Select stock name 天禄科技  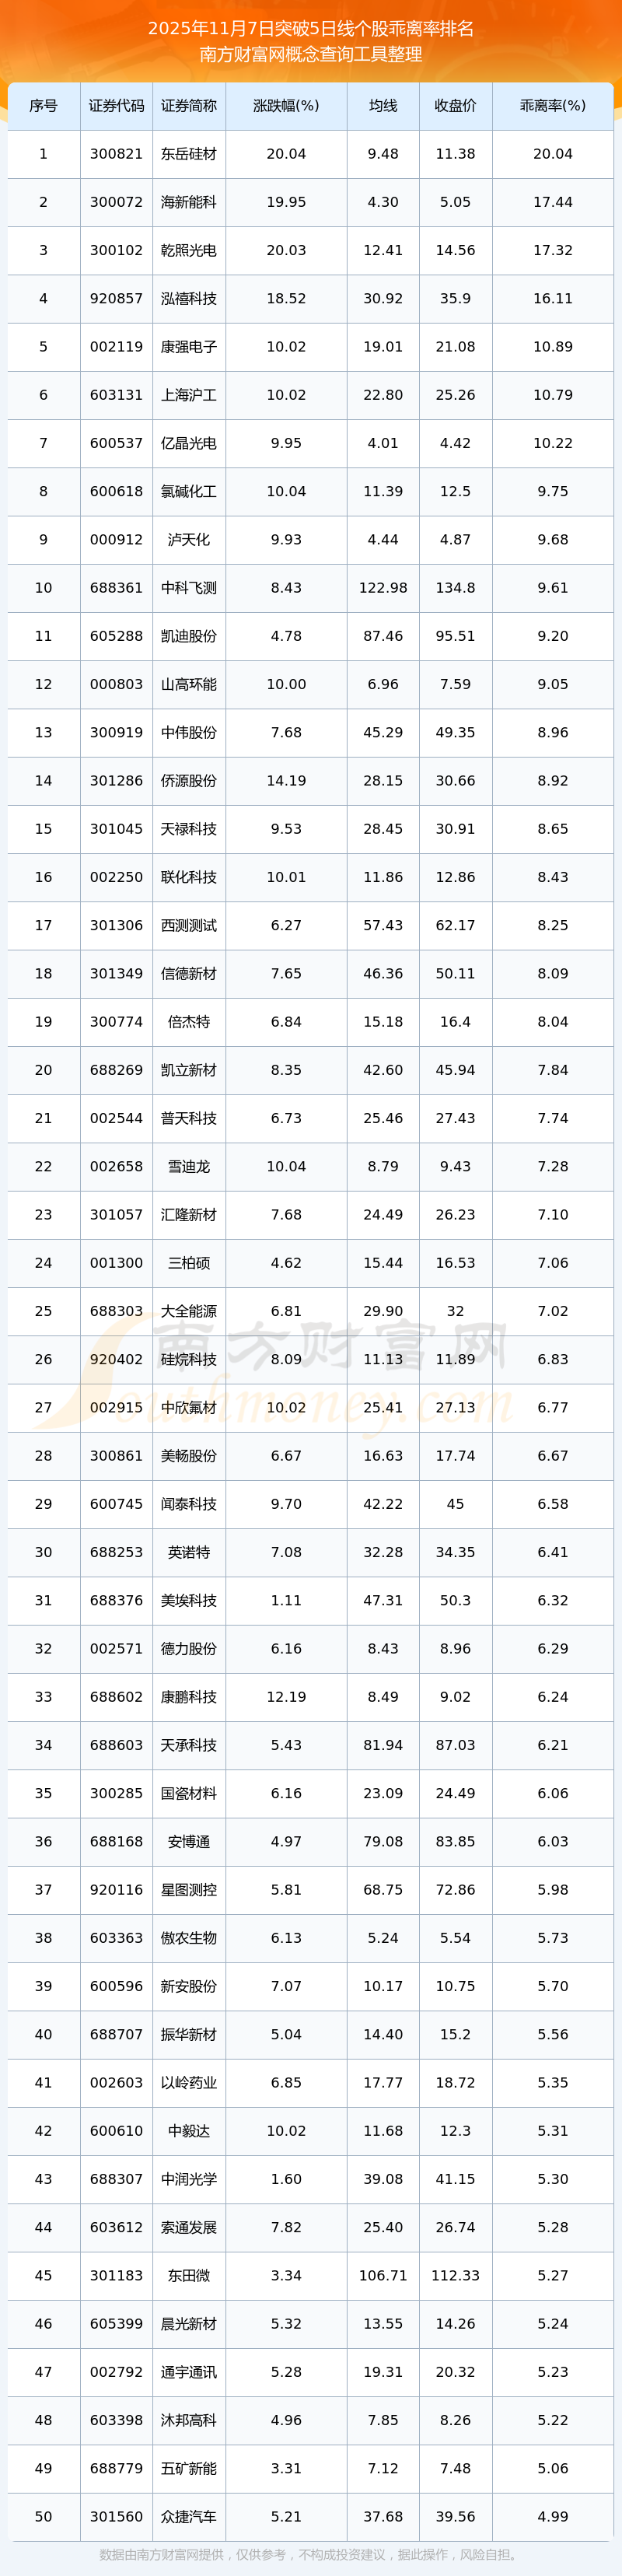(x=189, y=829)
